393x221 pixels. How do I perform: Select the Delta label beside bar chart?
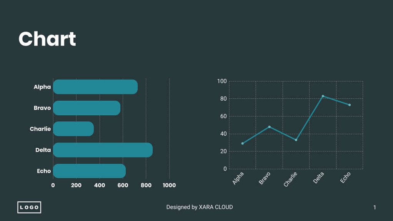(43, 150)
